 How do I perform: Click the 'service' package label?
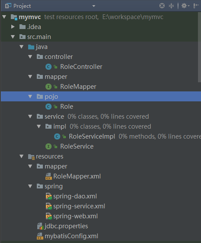tap(54, 117)
